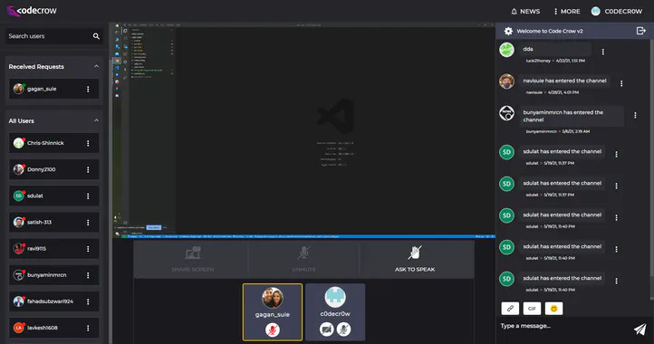Select the c0decr0w participant card
Image resolution: width=654 pixels, height=344 pixels.
(335, 312)
